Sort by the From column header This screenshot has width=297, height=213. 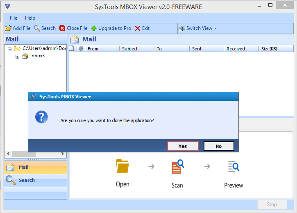102,49
